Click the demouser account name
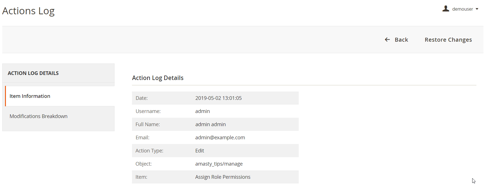This screenshot has width=484, height=193. pyautogui.click(x=462, y=9)
